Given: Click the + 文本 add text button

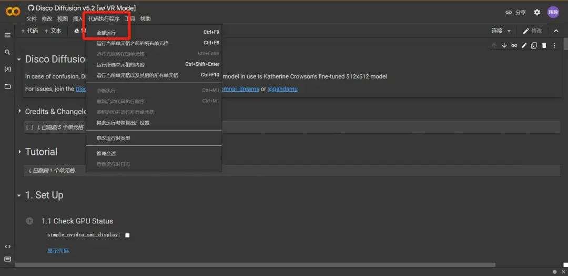Looking at the screenshot, I should (53, 31).
